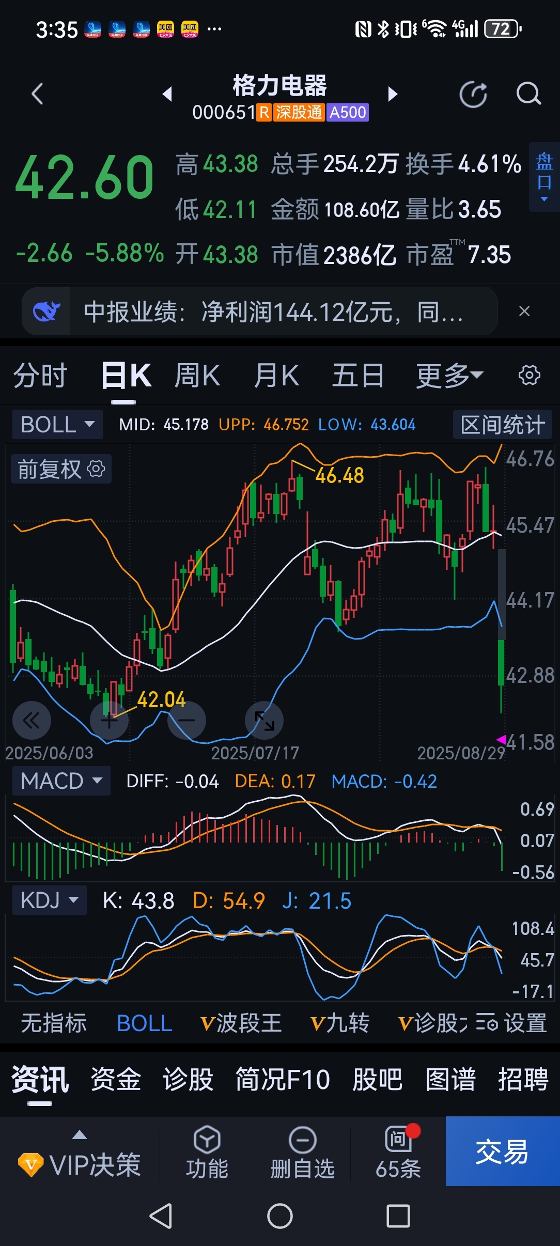560x1246 pixels.
Task: Open chart settings gear icon
Action: [x=530, y=375]
